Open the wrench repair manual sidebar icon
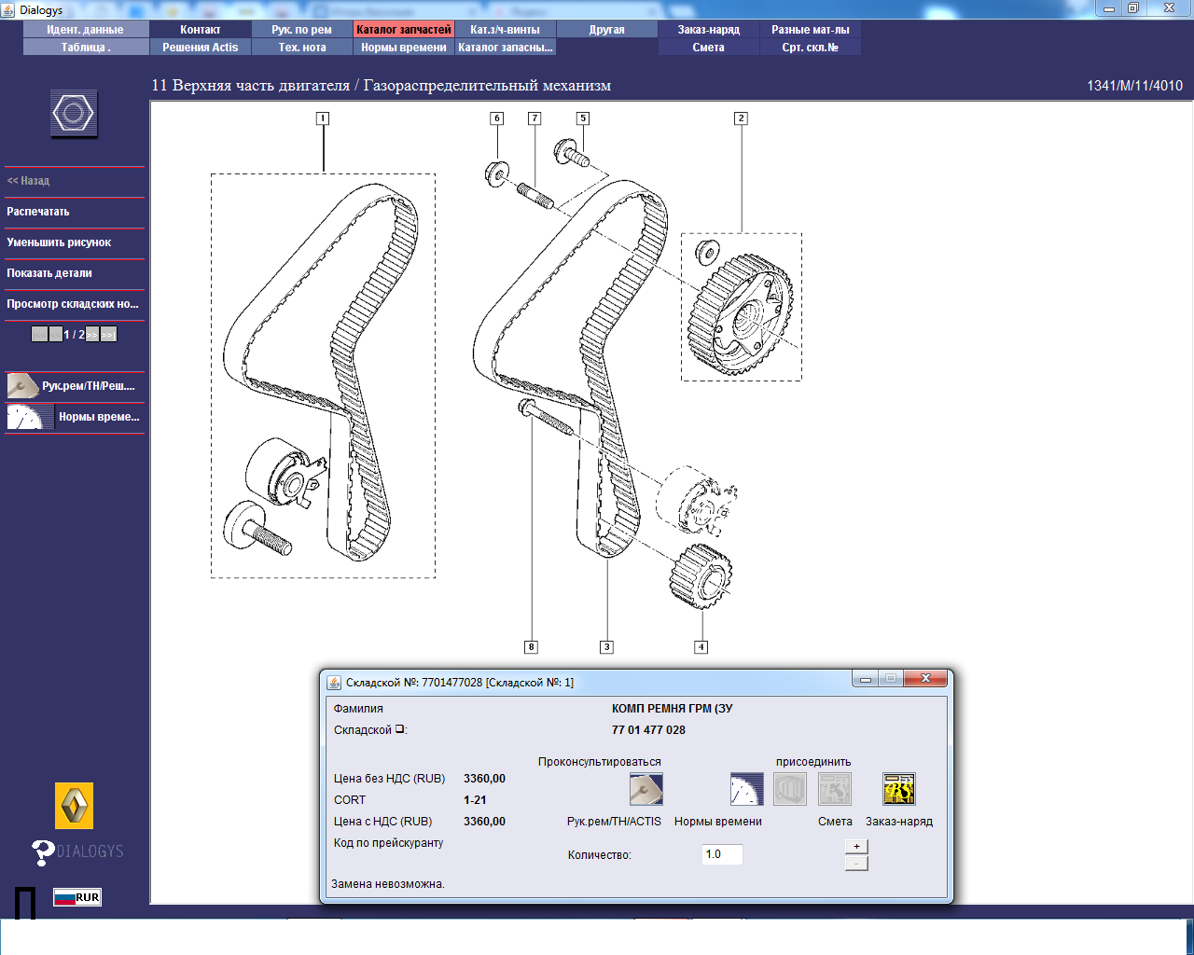The image size is (1194, 955). pyautogui.click(x=22, y=385)
